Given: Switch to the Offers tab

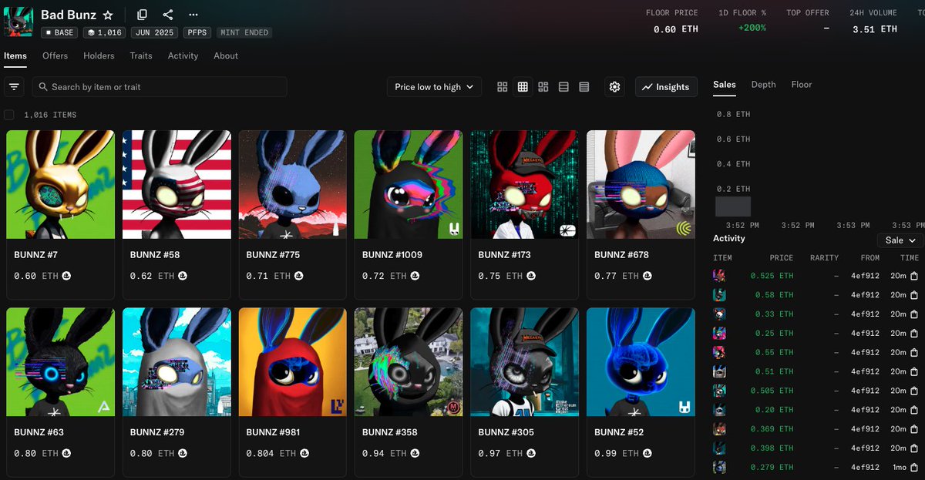Looking at the screenshot, I should tap(55, 56).
